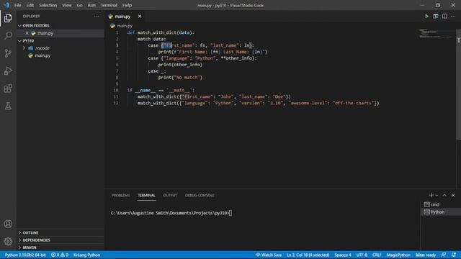Open the notifications bell in status bar

(454, 255)
